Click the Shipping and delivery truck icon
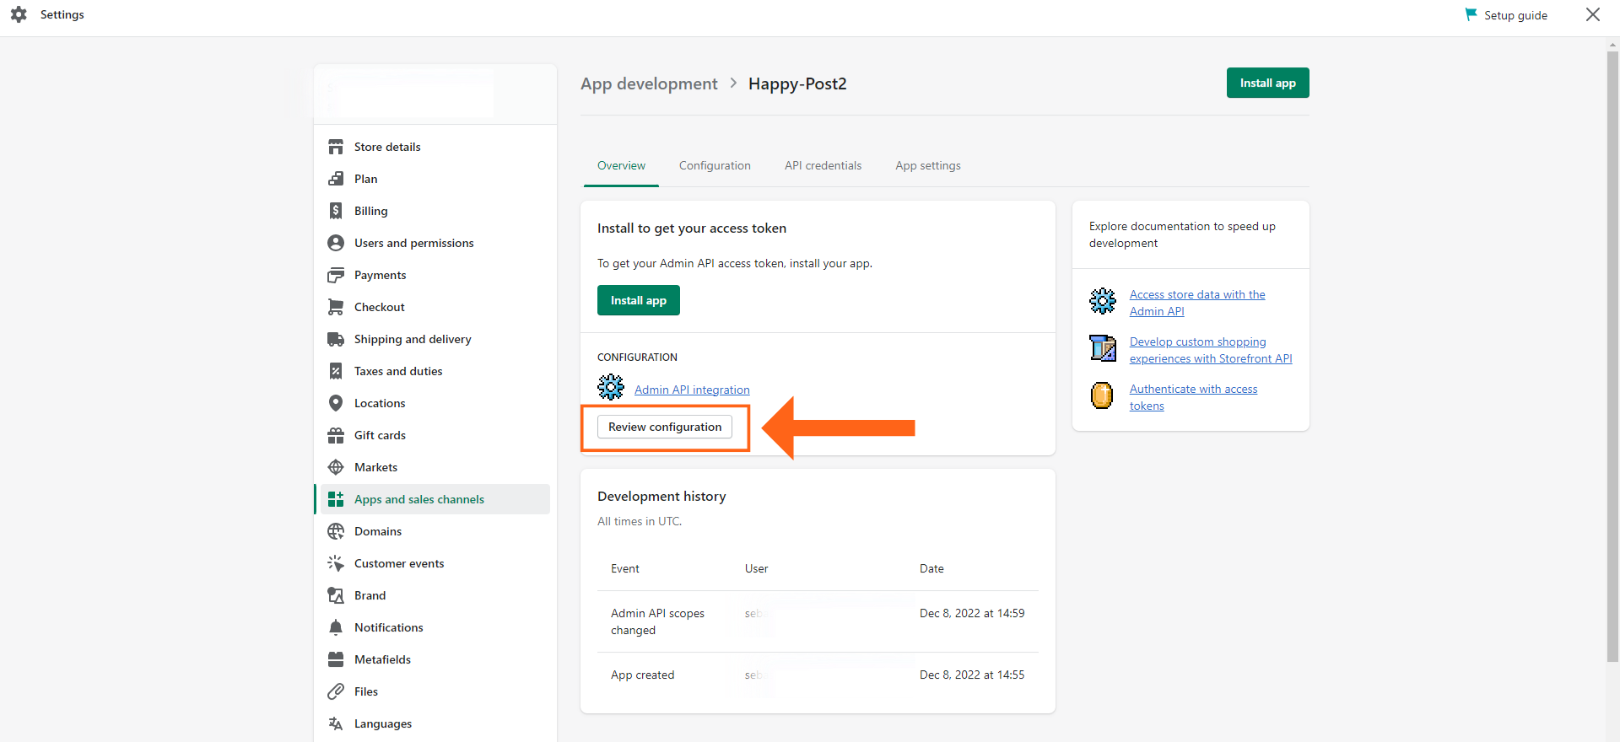 click(x=336, y=339)
